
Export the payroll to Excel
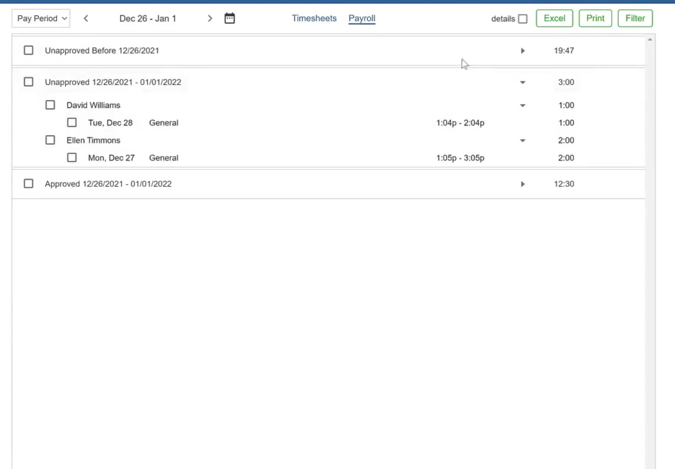[x=554, y=18]
